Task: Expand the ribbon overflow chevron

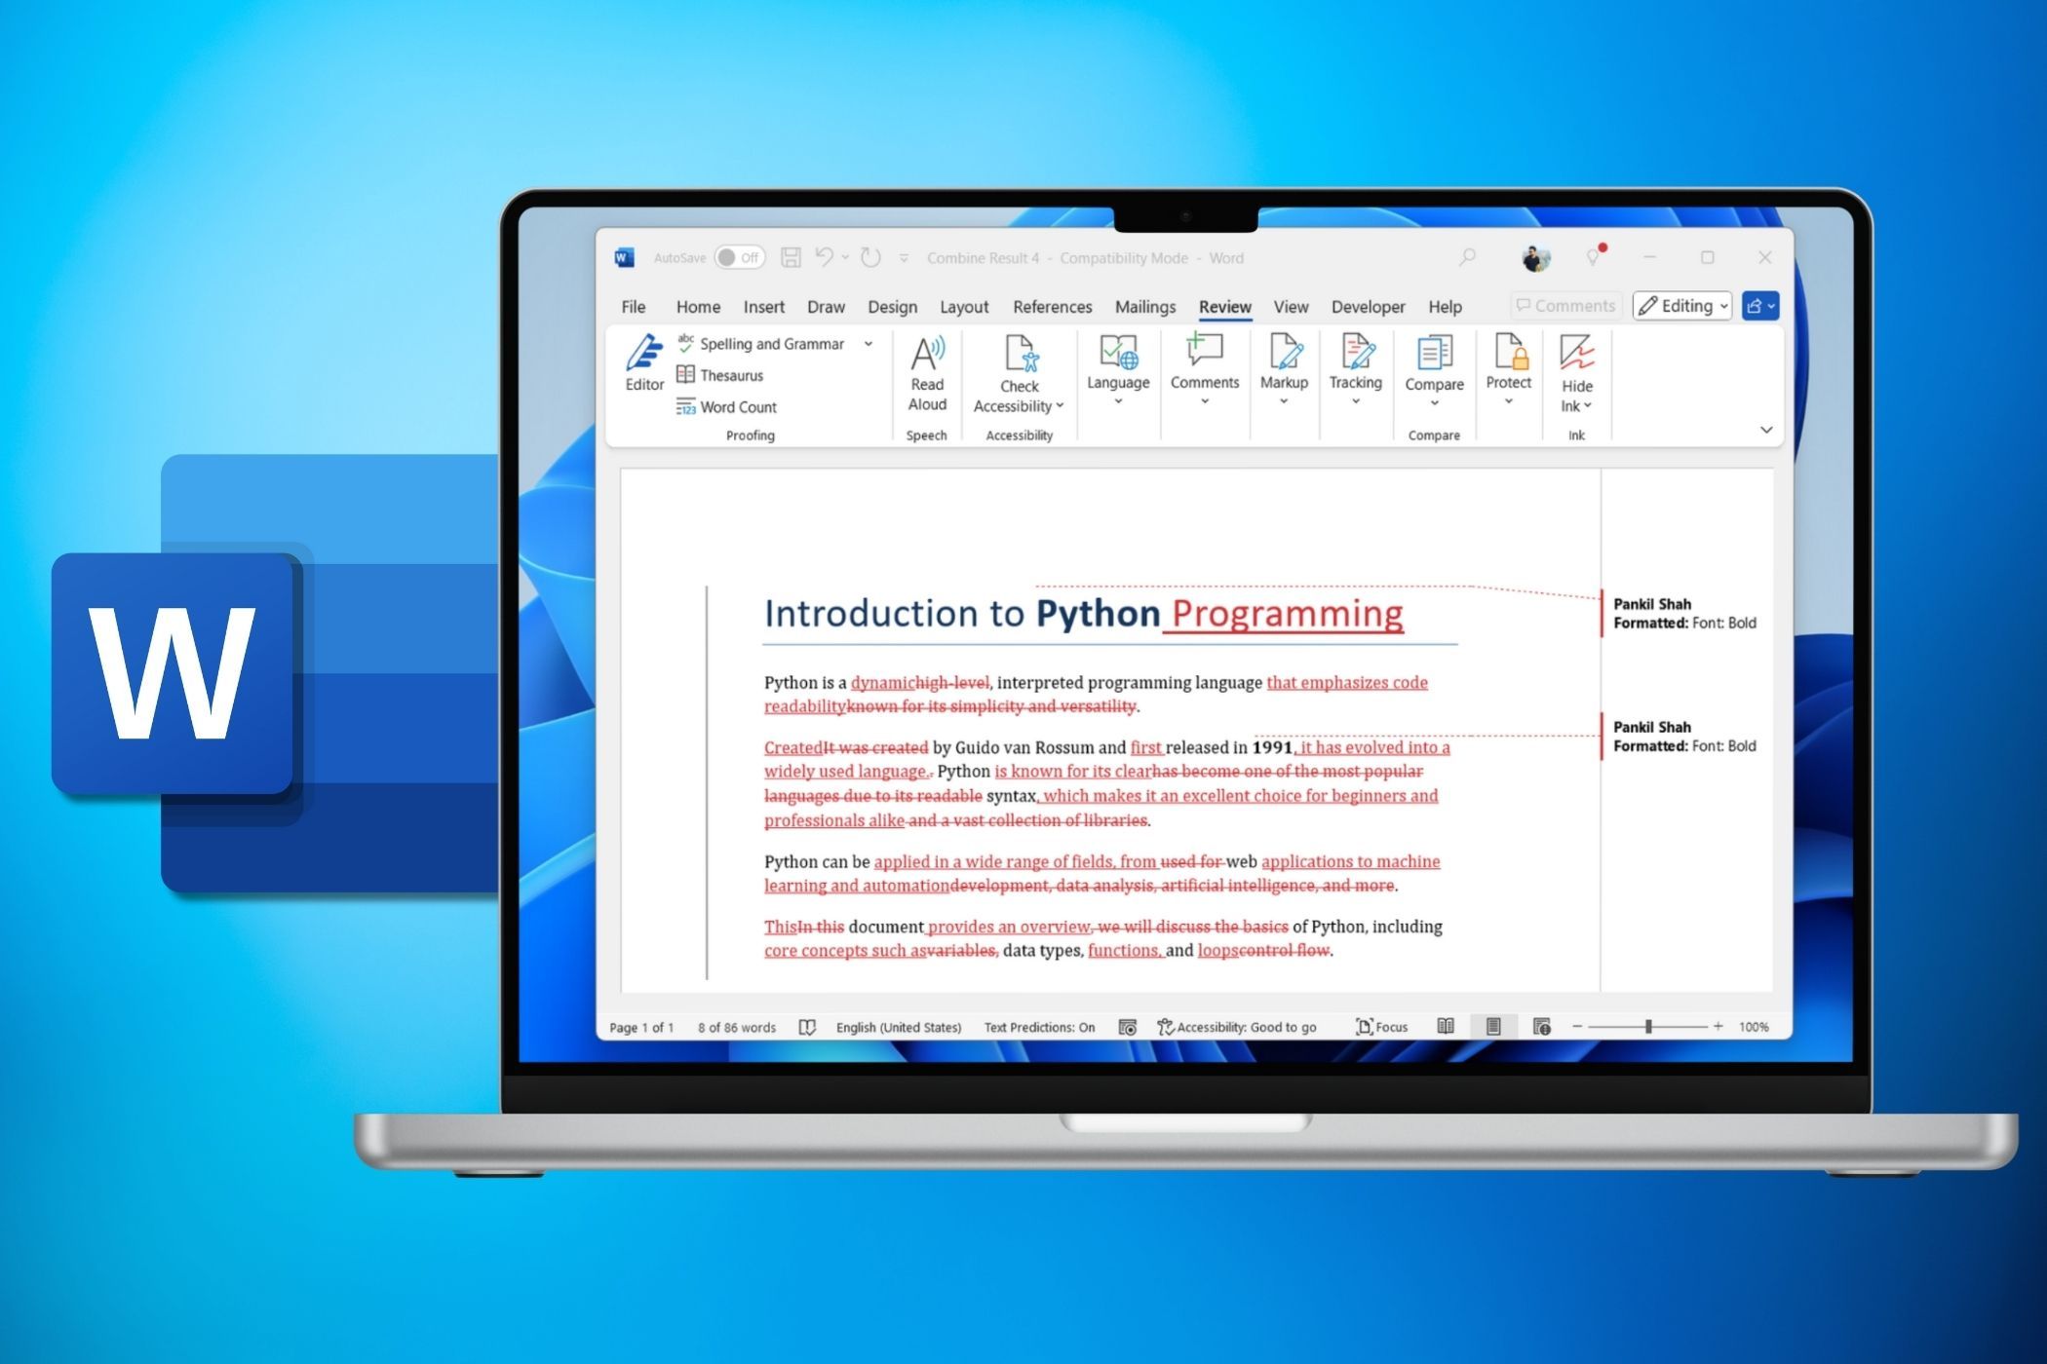Action: pos(1766,430)
